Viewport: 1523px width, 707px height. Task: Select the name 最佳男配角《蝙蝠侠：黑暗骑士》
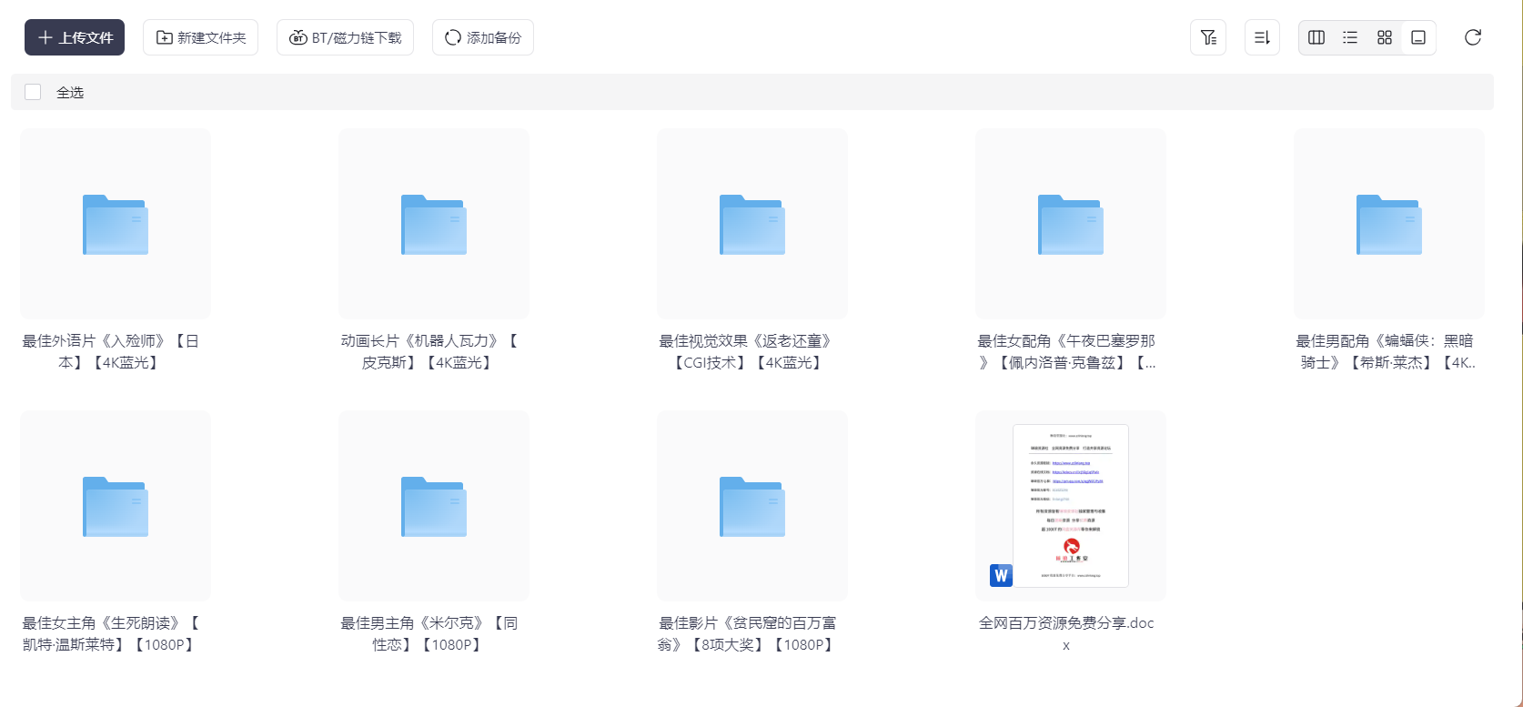(x=1386, y=352)
